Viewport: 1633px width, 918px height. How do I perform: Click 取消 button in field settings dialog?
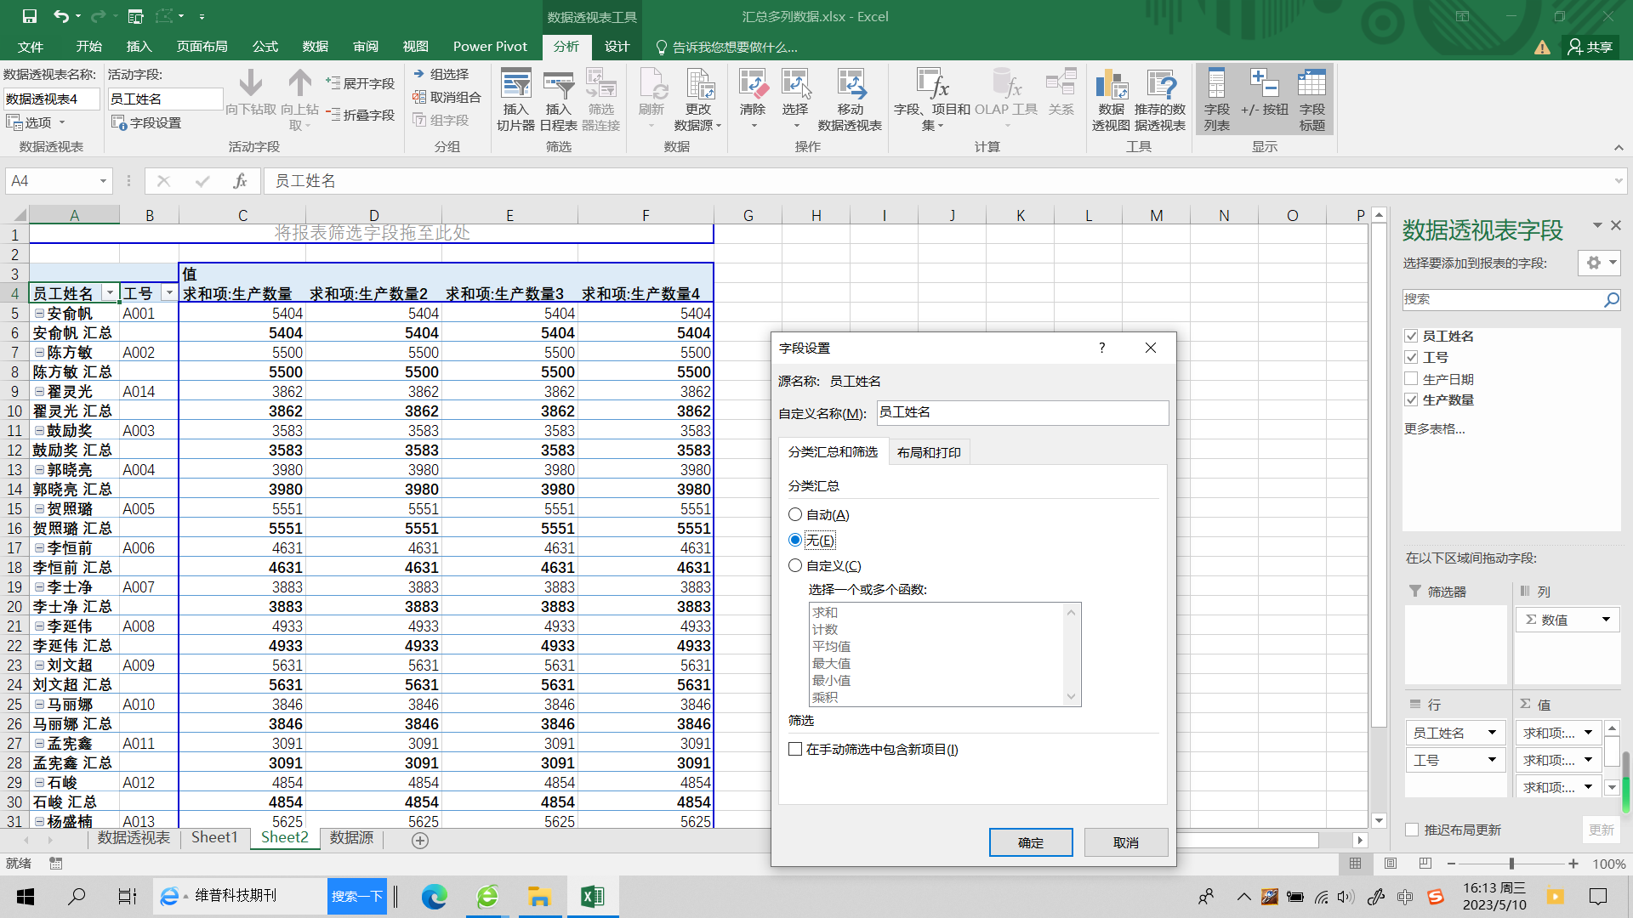(1126, 842)
